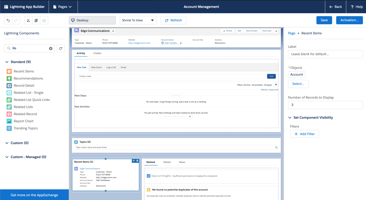Select the Report Chart component icon
The height and width of the screenshot is (200, 366).
click(x=9, y=121)
